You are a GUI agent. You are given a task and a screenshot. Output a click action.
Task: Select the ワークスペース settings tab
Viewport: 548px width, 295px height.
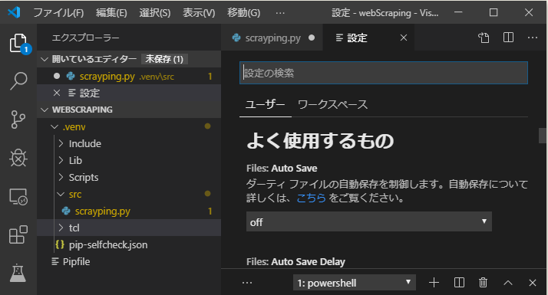click(x=332, y=104)
